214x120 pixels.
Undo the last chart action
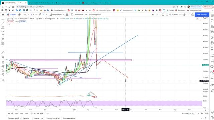(x=153, y=15)
